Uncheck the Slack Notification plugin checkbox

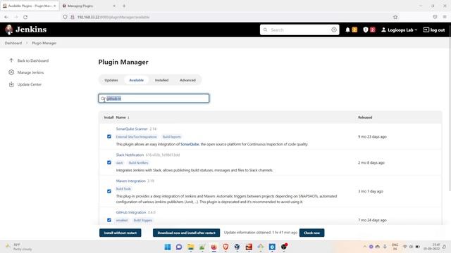(109, 162)
